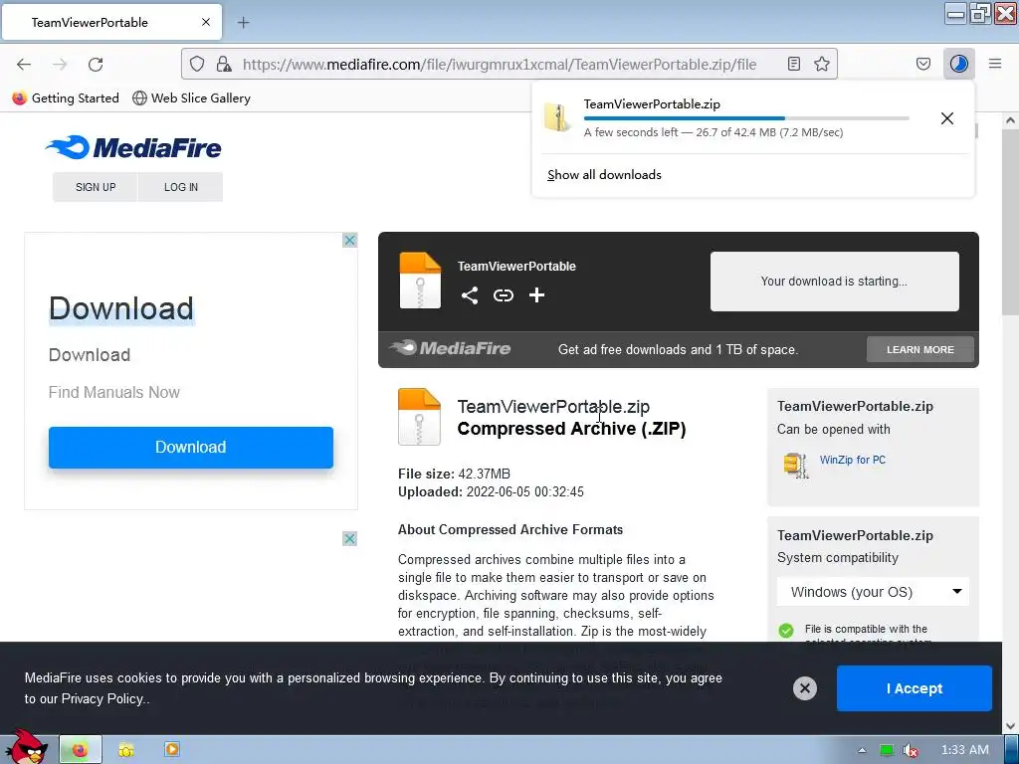
Task: Click the Firefox taskbar button
Action: [81, 750]
